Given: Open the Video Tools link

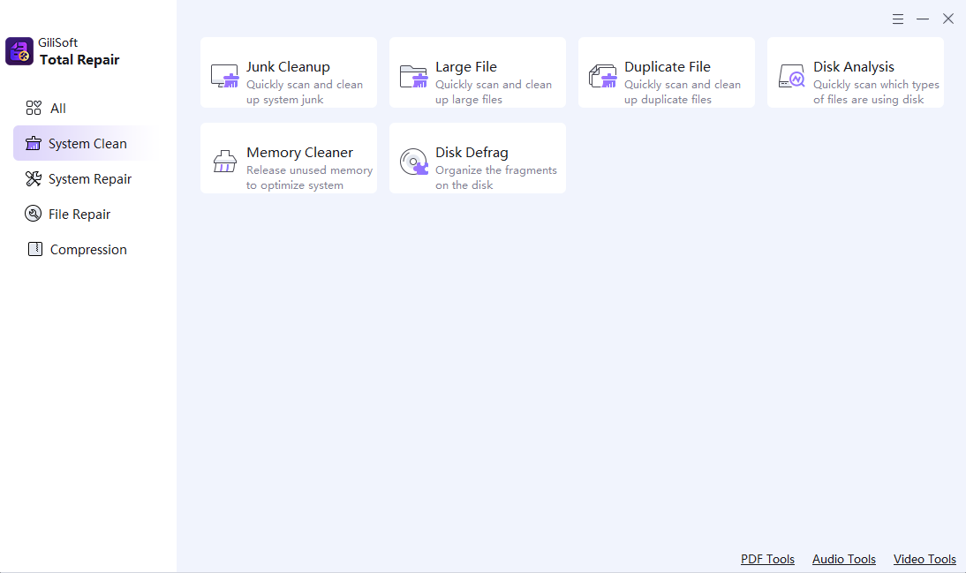Looking at the screenshot, I should click(x=924, y=559).
